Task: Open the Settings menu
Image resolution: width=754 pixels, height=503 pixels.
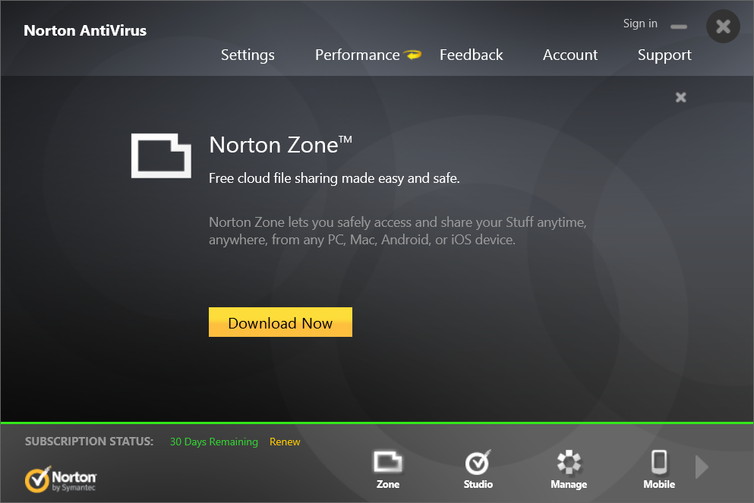Action: tap(248, 55)
